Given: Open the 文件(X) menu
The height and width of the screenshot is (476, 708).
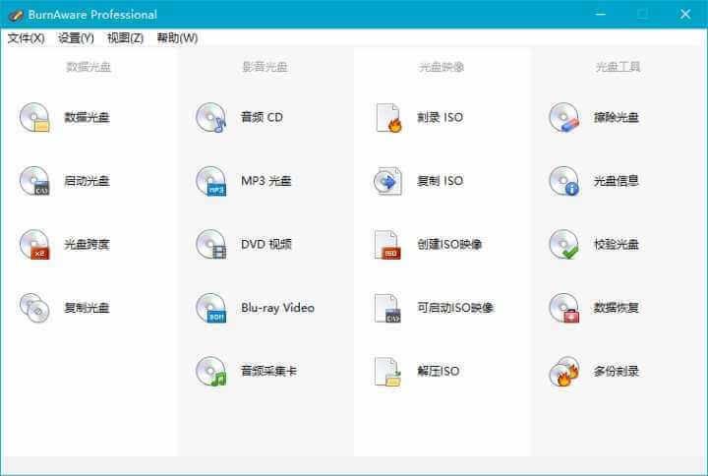Looking at the screenshot, I should (x=26, y=38).
